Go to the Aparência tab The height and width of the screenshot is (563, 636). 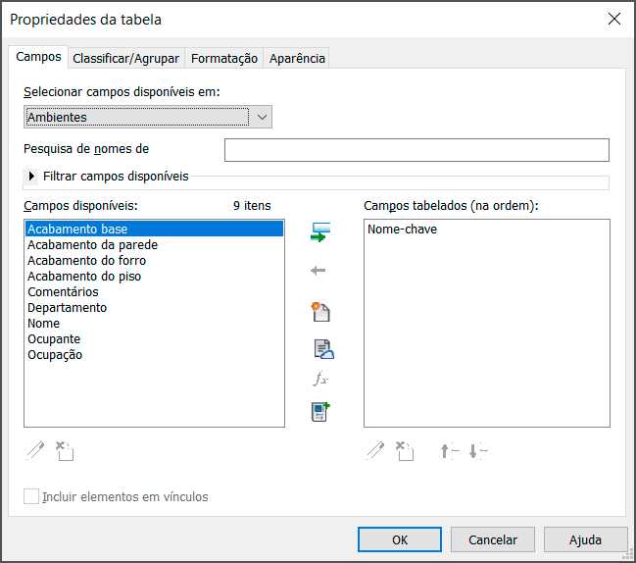point(296,59)
